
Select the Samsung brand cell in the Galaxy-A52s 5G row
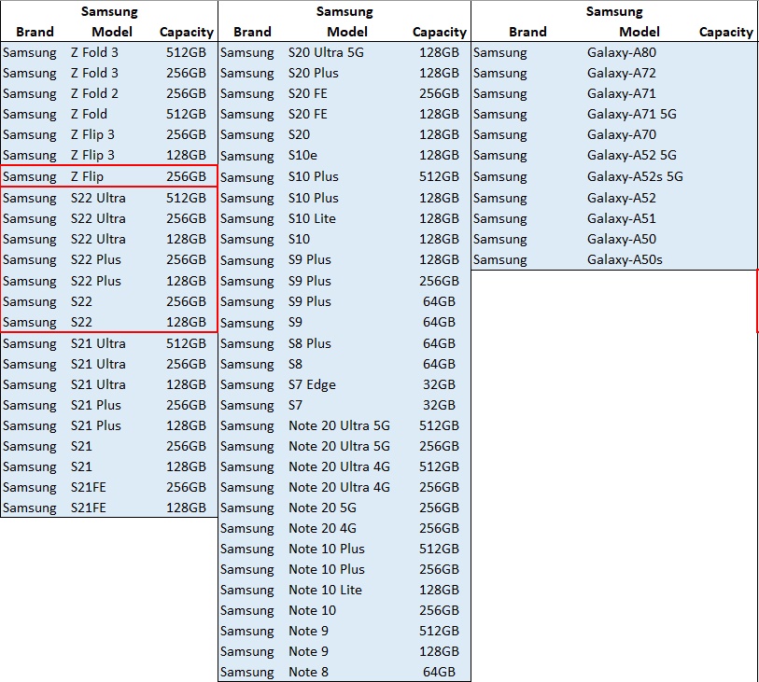[499, 176]
